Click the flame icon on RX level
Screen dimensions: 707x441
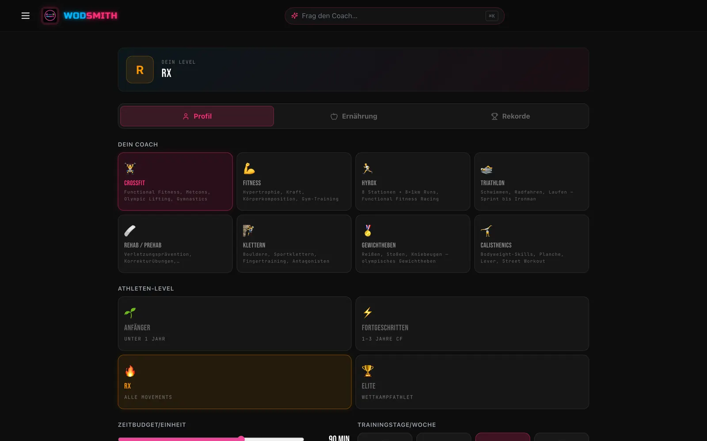pyautogui.click(x=130, y=371)
